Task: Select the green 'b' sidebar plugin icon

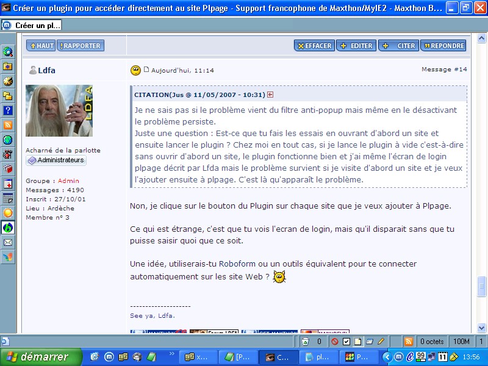Action: click(x=8, y=228)
